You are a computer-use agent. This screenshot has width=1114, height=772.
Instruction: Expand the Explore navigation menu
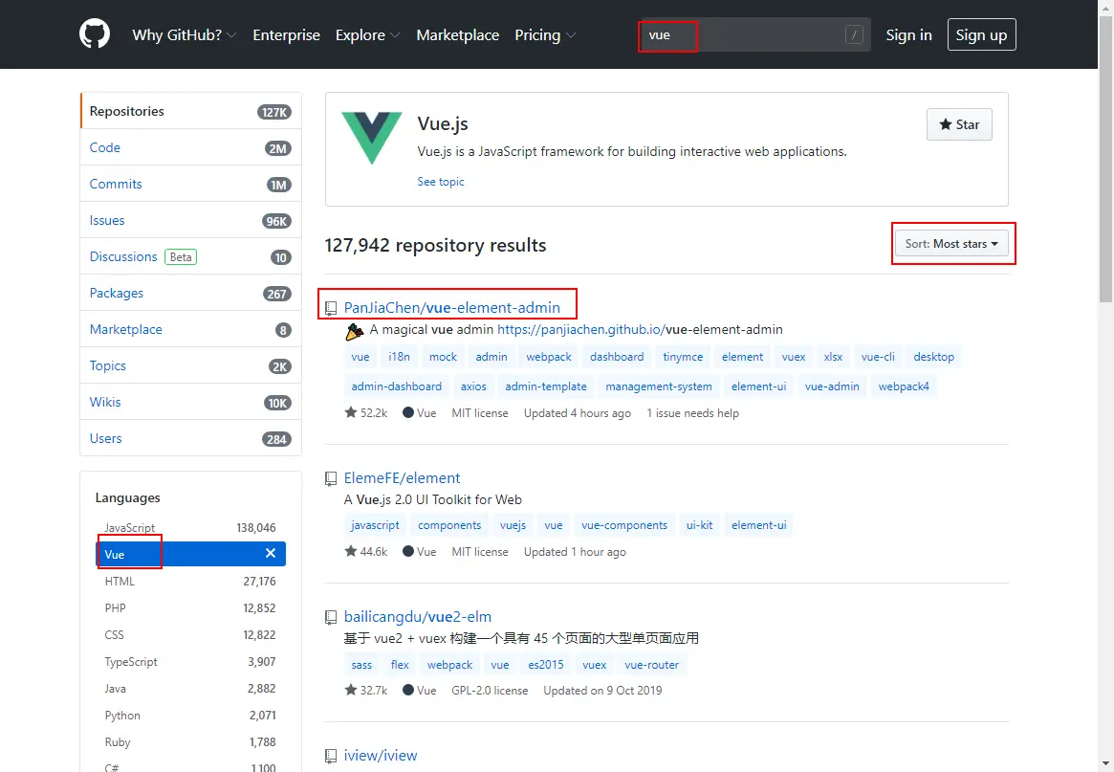click(x=367, y=34)
